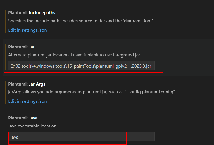Click the word java inside Java field
This screenshot has height=145, width=214.
click(15, 137)
